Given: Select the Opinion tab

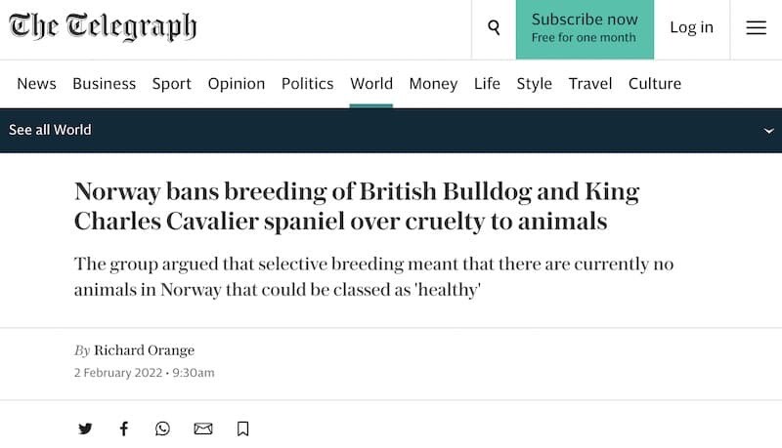Looking at the screenshot, I should [237, 84].
